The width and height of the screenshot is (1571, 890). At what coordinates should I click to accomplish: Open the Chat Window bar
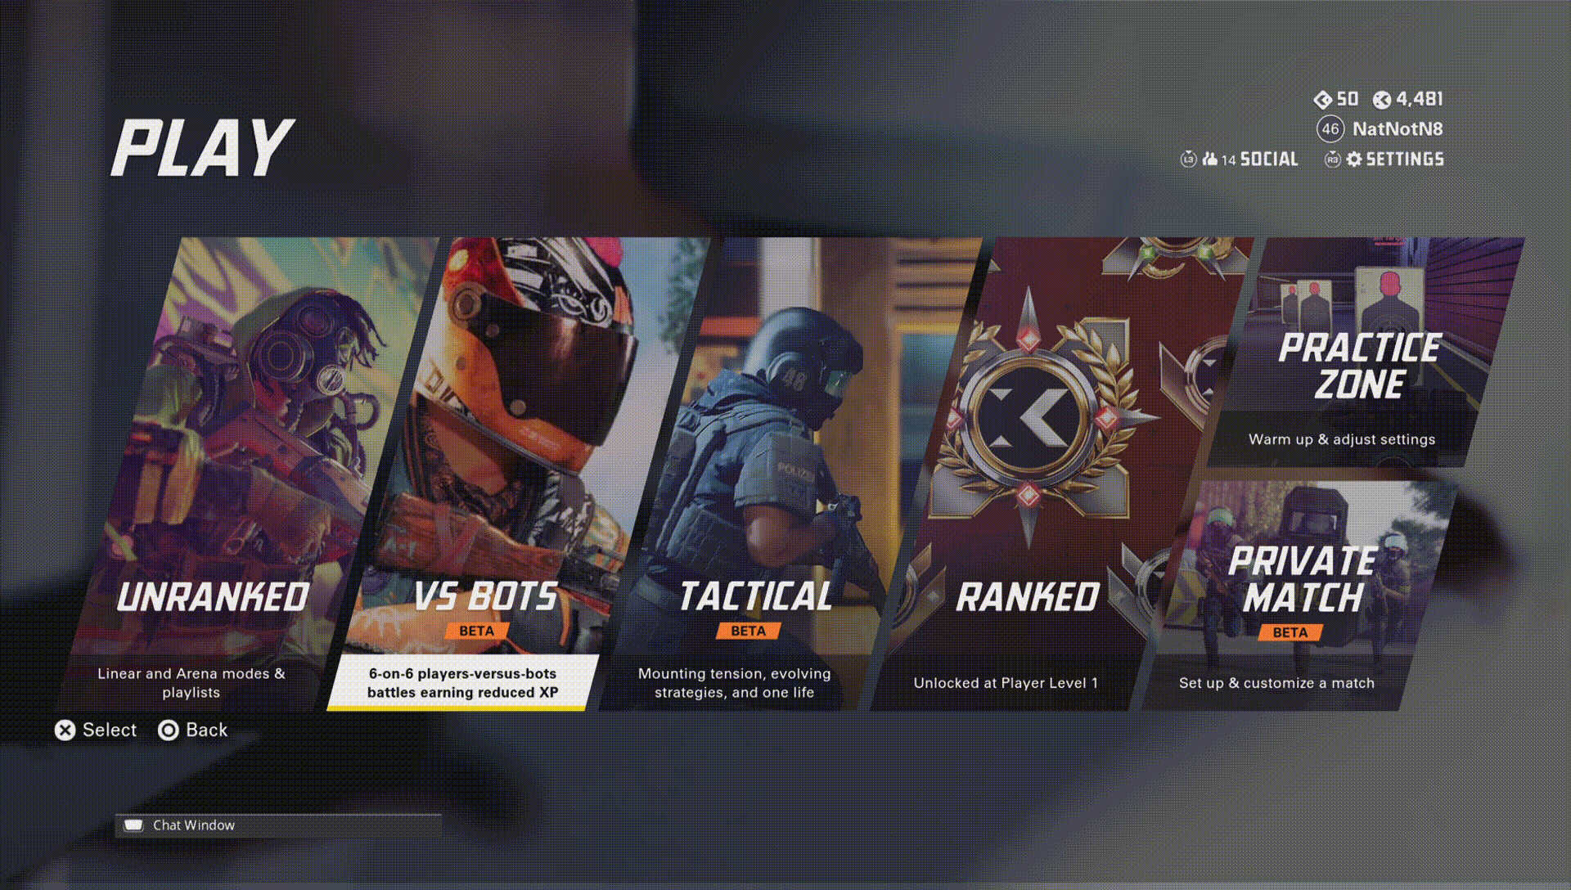[278, 825]
